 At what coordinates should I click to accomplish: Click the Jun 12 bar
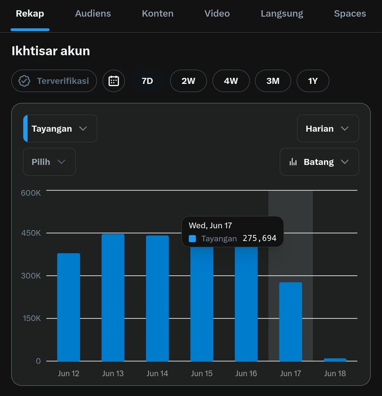(x=69, y=307)
